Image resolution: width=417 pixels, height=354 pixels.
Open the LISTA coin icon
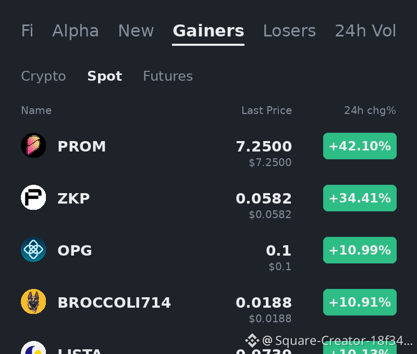33,348
